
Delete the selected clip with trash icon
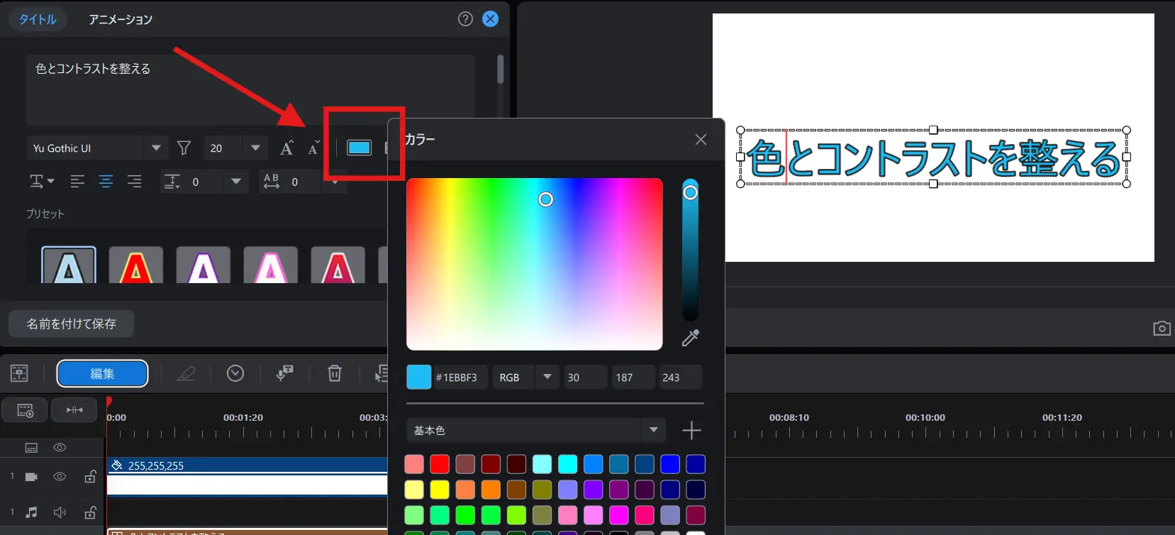tap(335, 373)
